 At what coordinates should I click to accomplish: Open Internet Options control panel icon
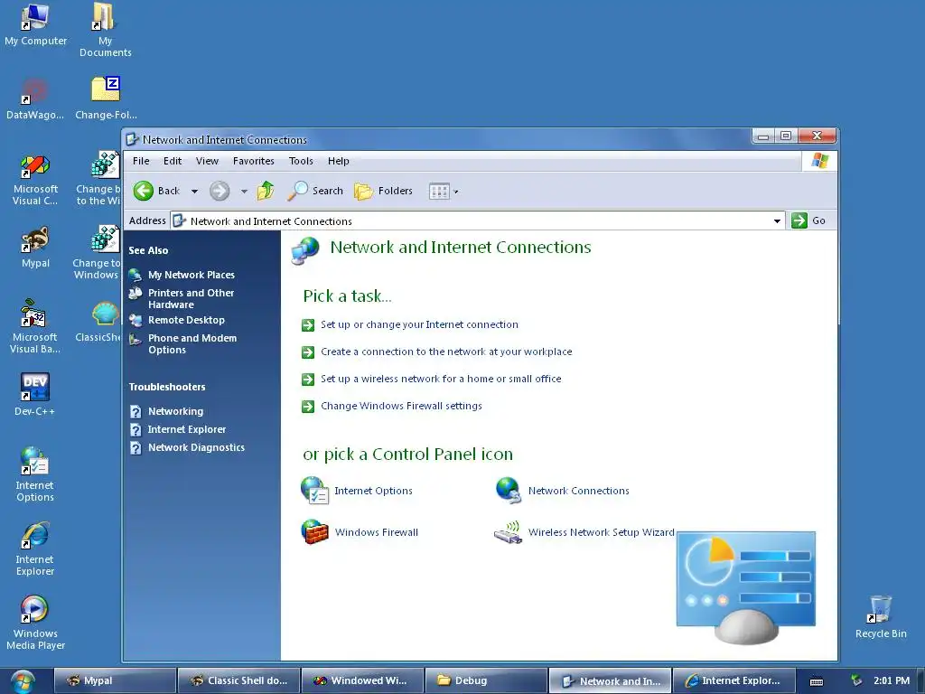coord(356,491)
